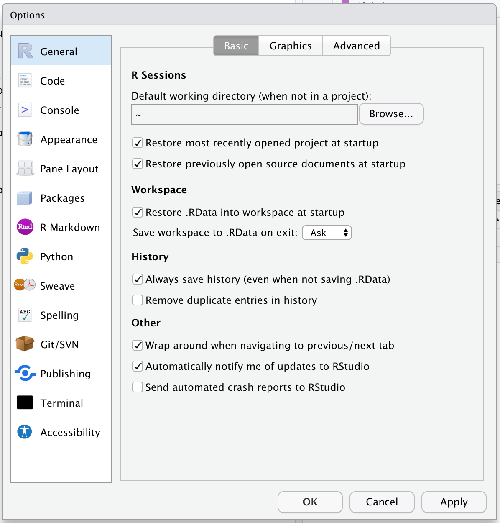This screenshot has width=500, height=523.
Task: Disable automatic RStudio update notifications
Action: pos(138,366)
